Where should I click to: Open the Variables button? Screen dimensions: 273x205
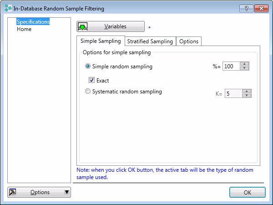click(111, 27)
